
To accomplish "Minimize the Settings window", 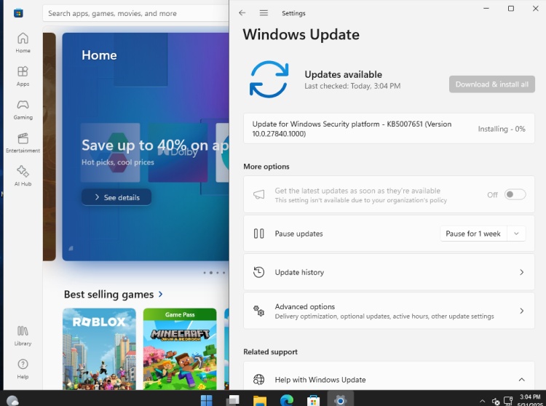I will 486,8.
